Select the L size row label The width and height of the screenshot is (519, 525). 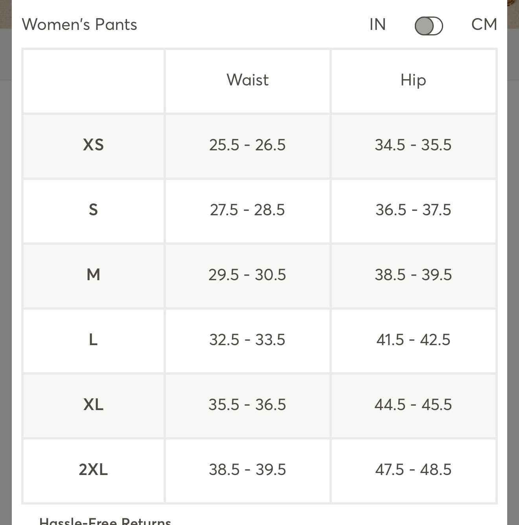[x=93, y=340]
